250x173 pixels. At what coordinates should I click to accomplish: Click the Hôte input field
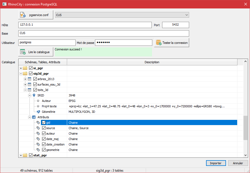point(85,25)
